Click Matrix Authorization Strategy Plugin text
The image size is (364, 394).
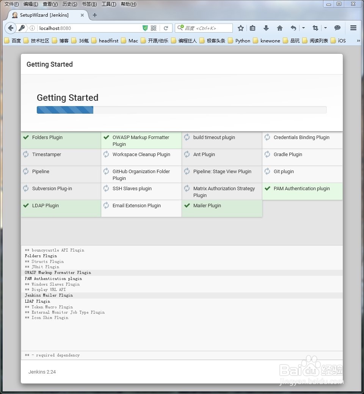click(224, 192)
